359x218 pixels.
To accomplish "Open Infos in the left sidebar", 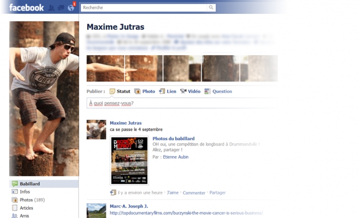I will click(x=25, y=192).
